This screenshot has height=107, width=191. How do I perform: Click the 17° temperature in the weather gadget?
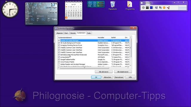pos(54,5)
